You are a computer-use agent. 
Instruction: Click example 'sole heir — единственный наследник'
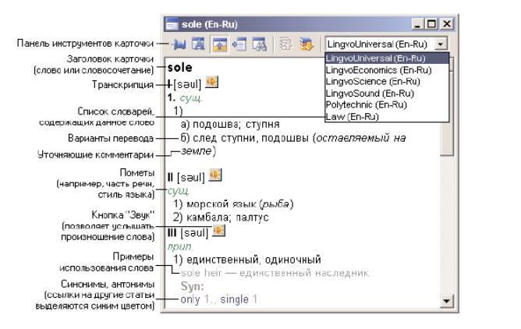[275, 273]
